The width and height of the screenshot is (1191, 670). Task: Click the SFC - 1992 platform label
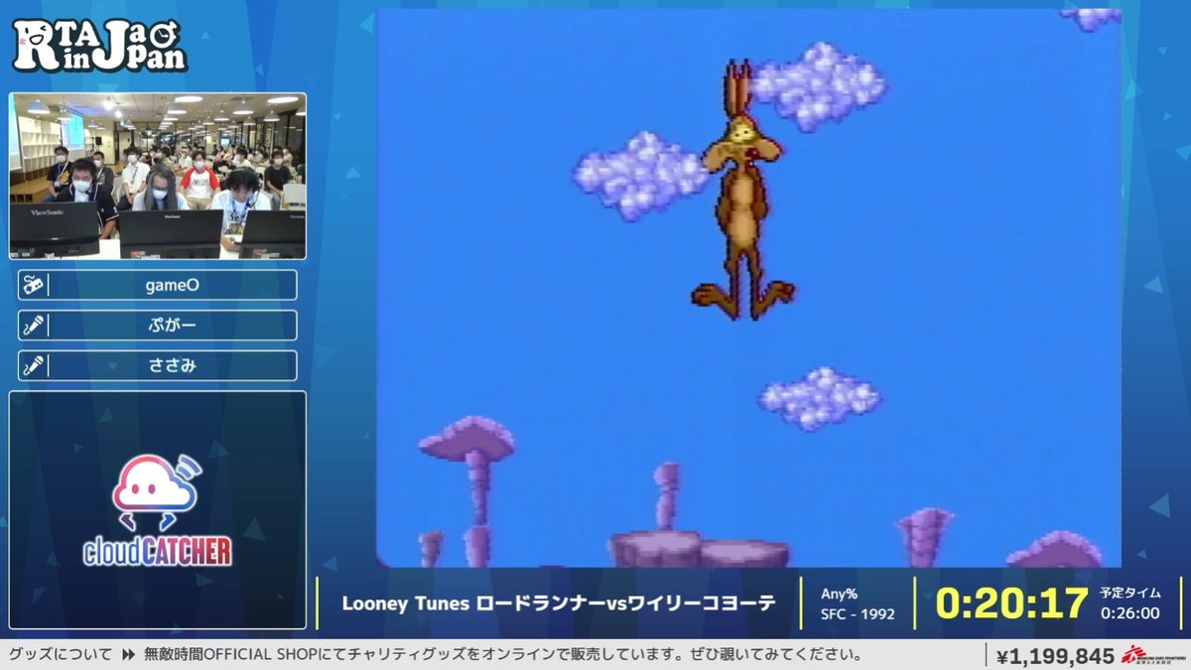coord(858,614)
